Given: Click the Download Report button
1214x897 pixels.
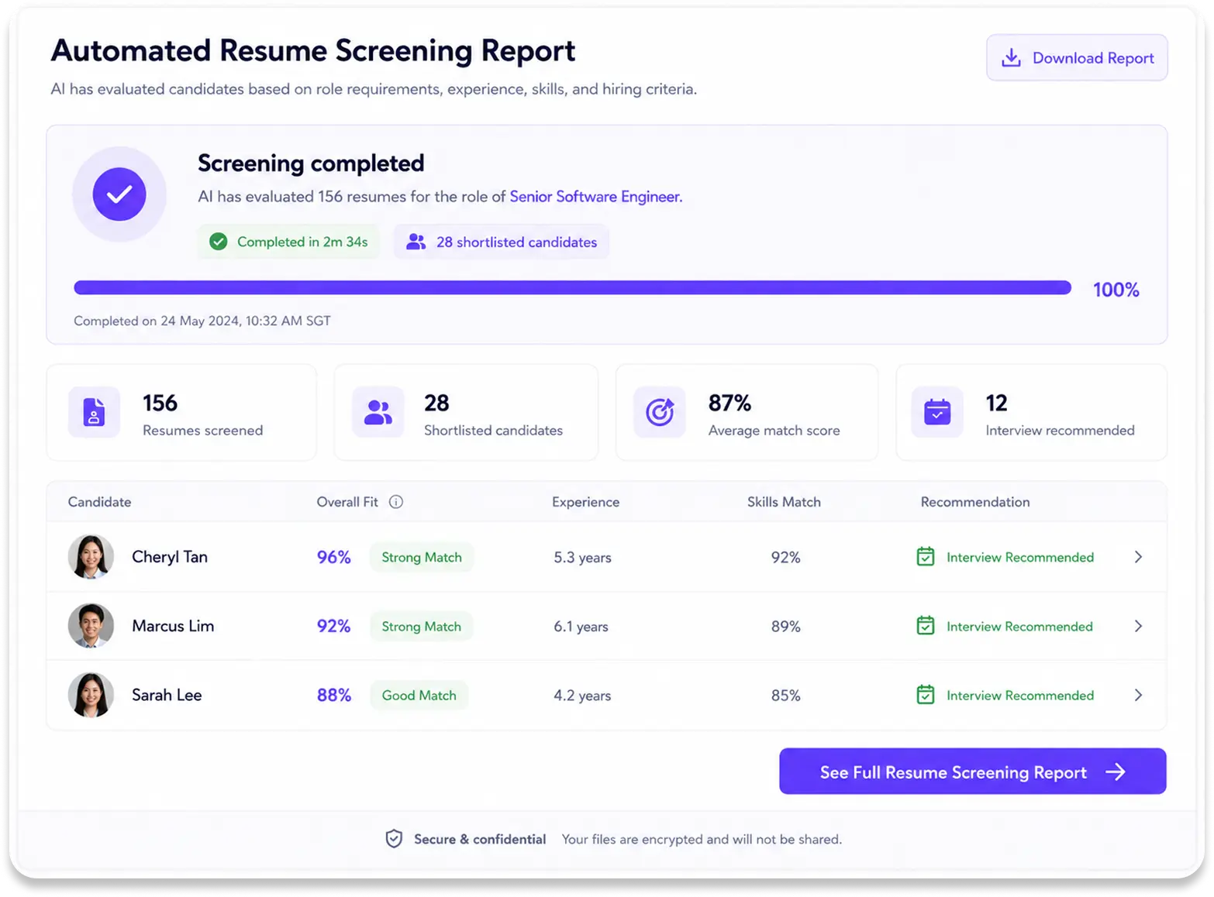Looking at the screenshot, I should (x=1076, y=57).
